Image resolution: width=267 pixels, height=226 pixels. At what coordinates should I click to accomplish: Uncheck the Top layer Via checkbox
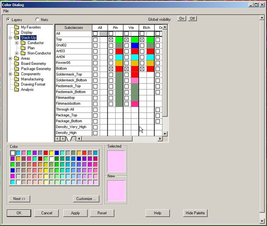[x=126, y=40]
